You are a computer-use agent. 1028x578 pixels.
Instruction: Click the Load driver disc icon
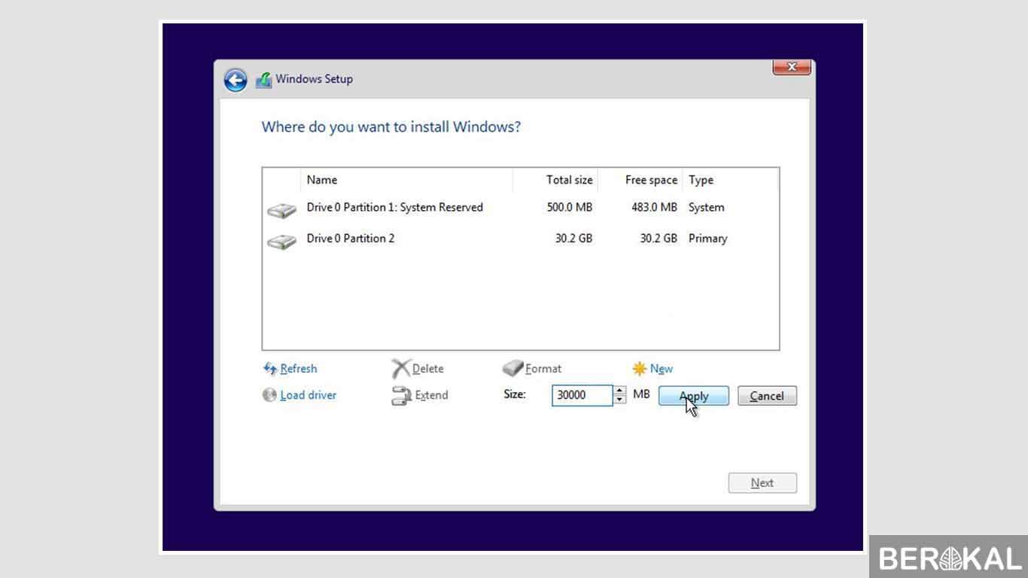(x=269, y=395)
